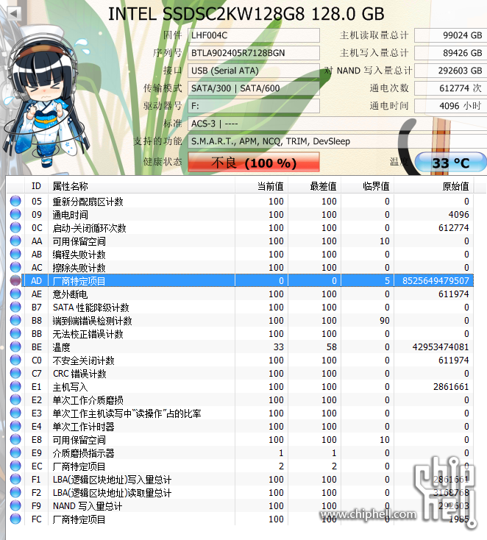Click status icon of row AE 意外断电
Image resolution: width=487 pixels, height=540 pixels.
15,294
